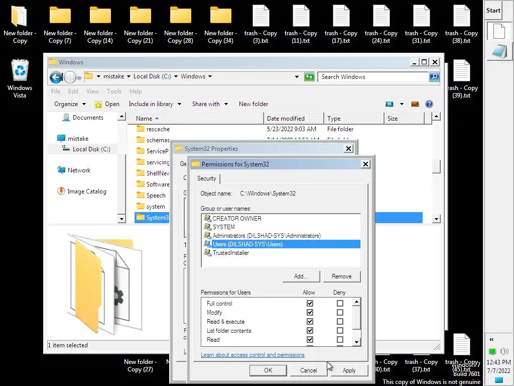
Task: Change view using the views icon
Action: (x=390, y=104)
